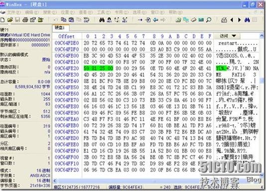
Task: Click the Find Hex Values icon
Action: 109,20
